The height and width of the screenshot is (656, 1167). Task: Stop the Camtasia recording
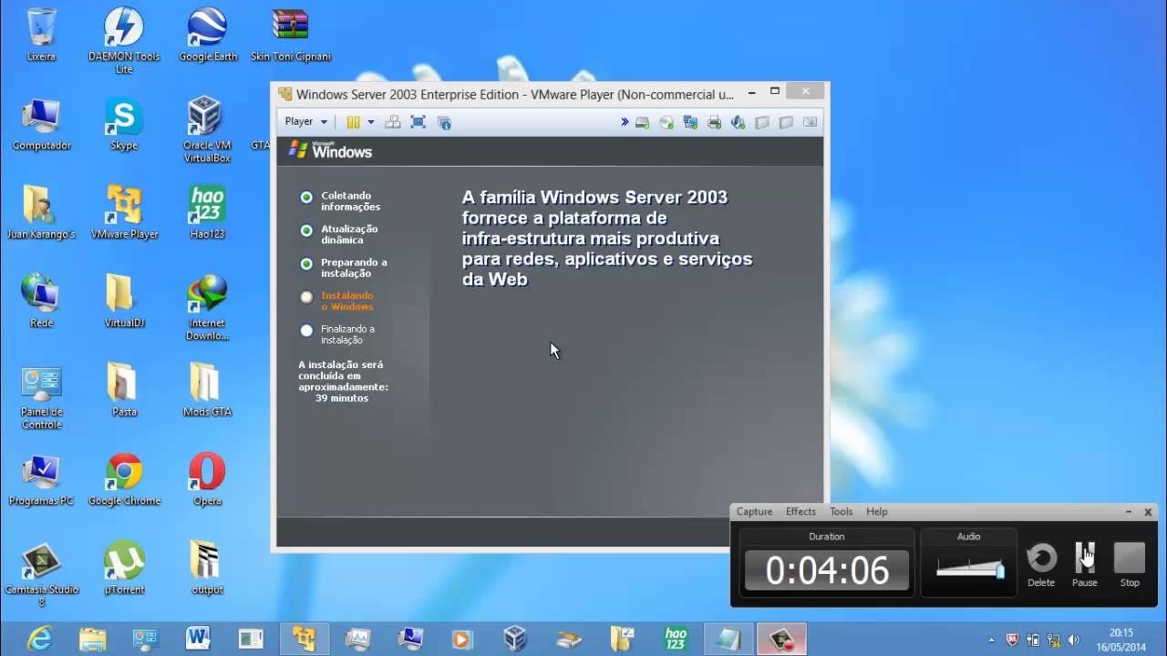[1130, 564]
